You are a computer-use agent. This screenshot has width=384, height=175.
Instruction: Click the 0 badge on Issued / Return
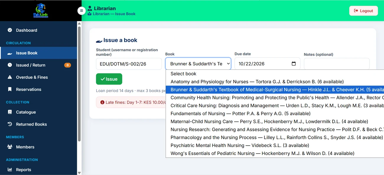tap(68, 65)
